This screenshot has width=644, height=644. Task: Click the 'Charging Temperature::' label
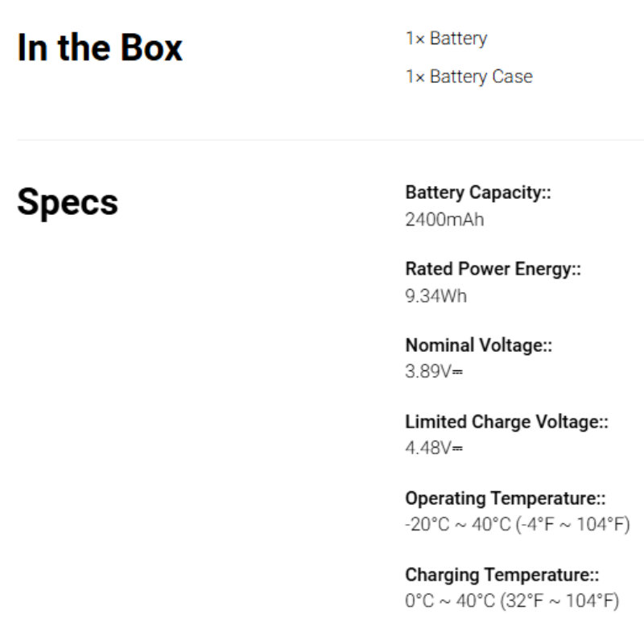pos(502,575)
